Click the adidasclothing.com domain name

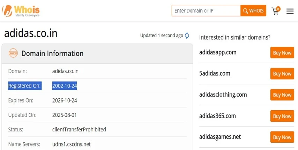[223, 95]
